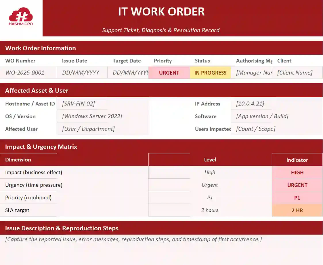Click the WO Number column label
323x265 pixels.
(x=20, y=61)
